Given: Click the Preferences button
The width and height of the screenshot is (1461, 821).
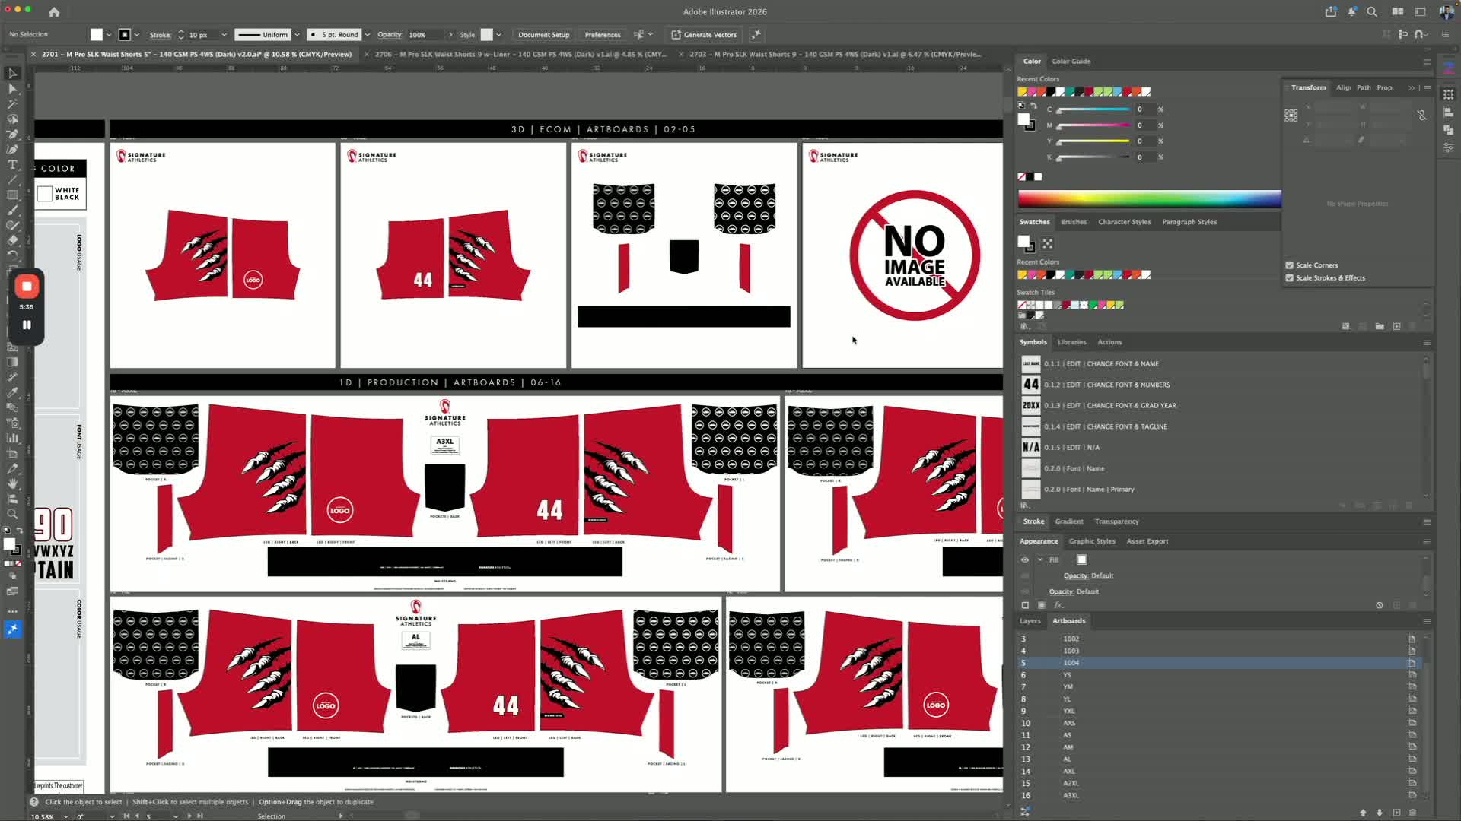Looking at the screenshot, I should (603, 35).
